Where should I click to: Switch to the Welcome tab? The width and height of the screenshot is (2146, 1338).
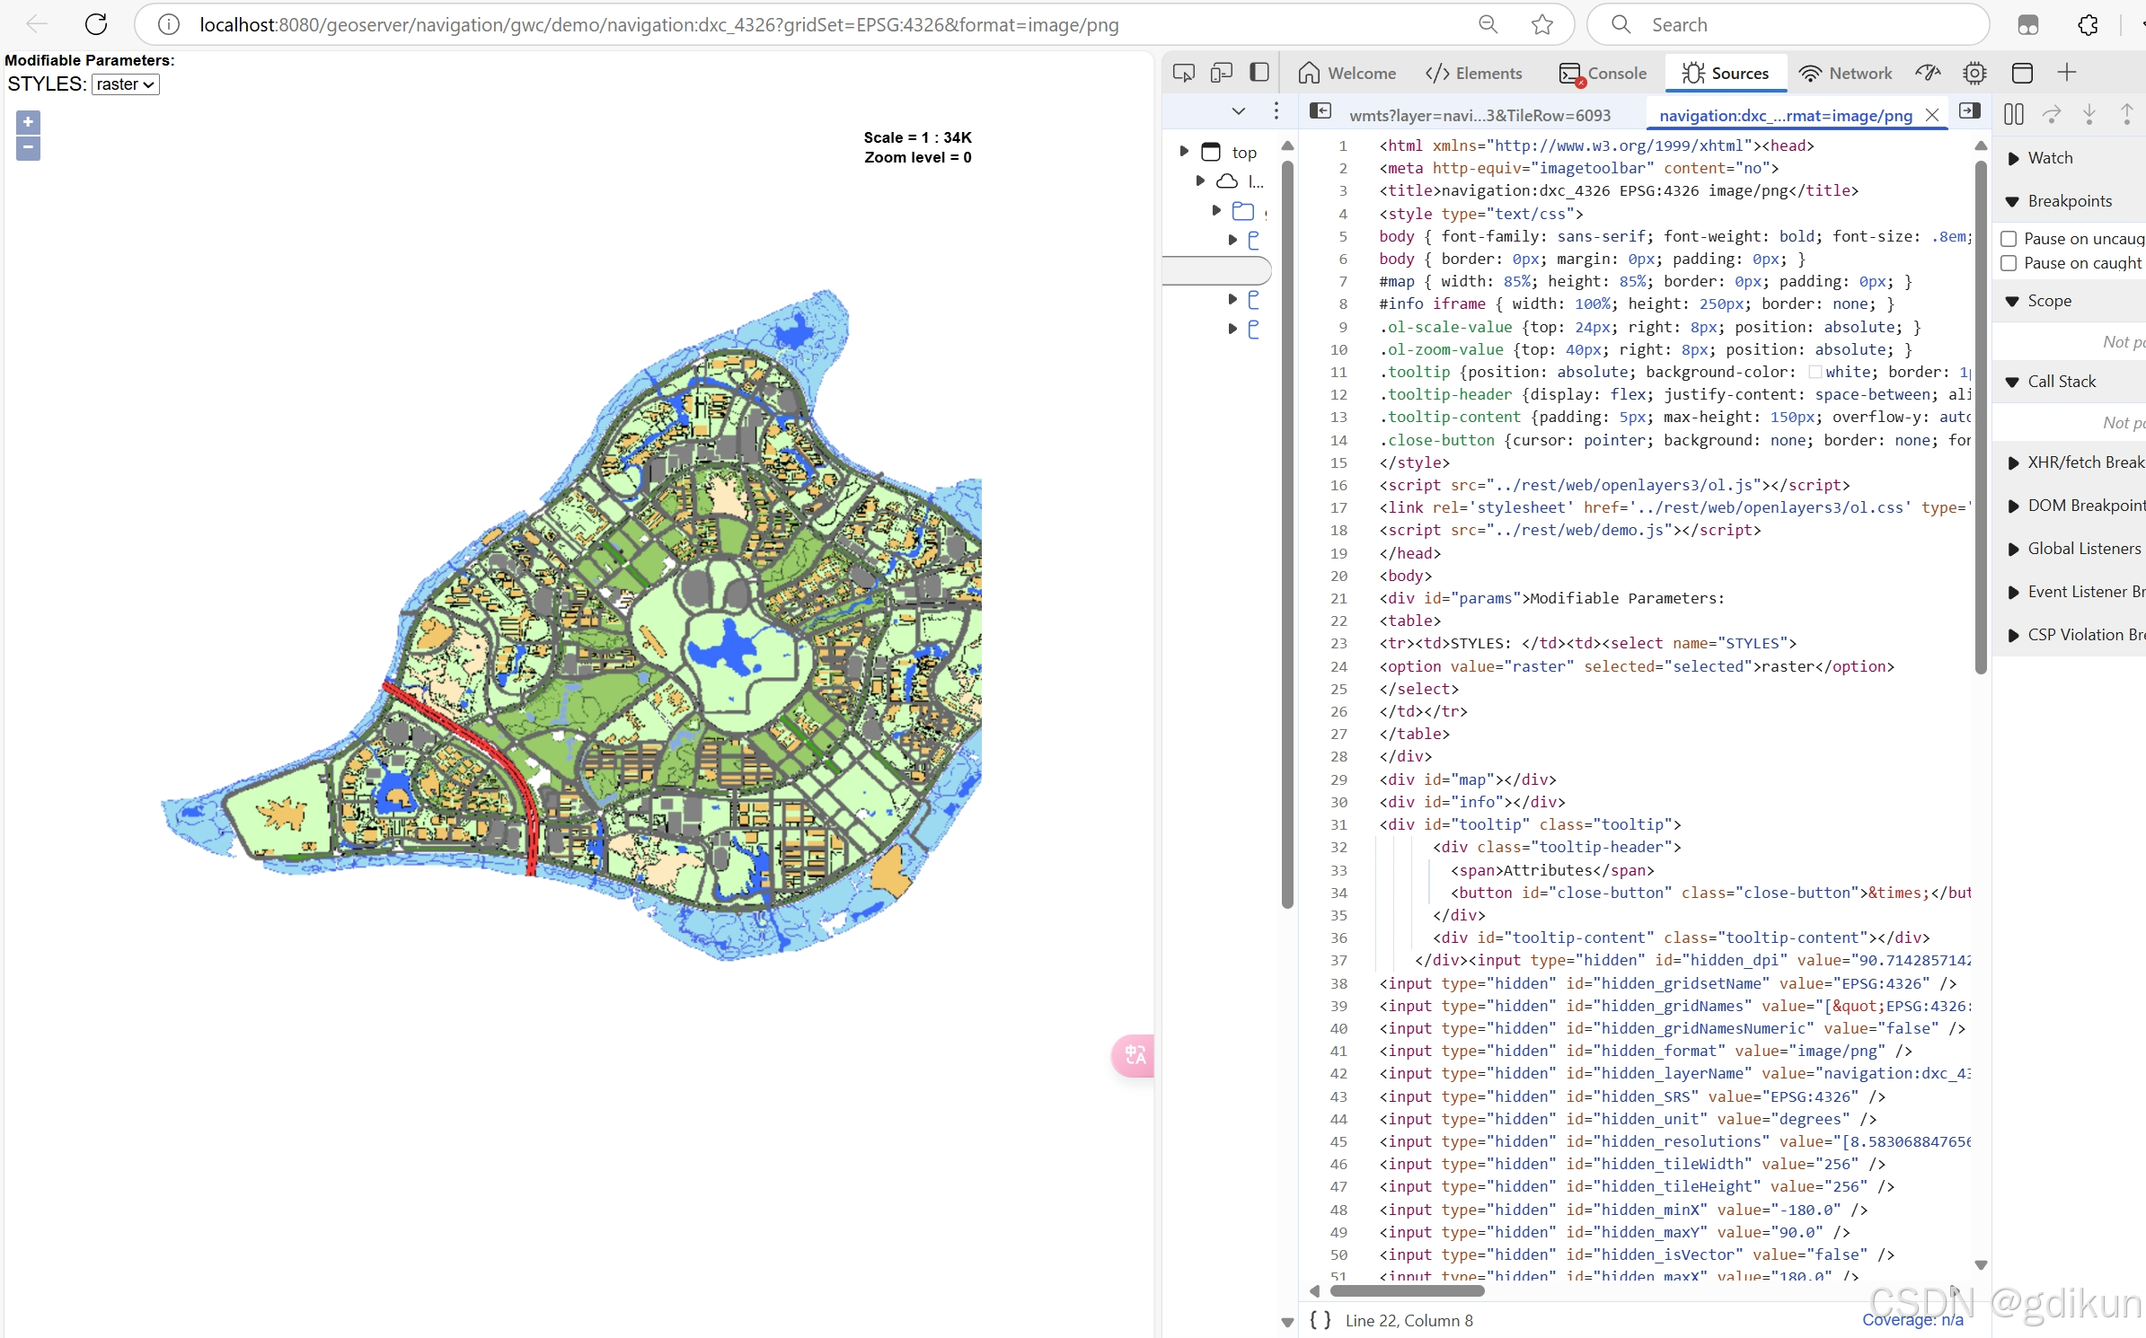click(1347, 73)
